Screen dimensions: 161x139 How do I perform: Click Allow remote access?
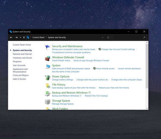pos(105,69)
